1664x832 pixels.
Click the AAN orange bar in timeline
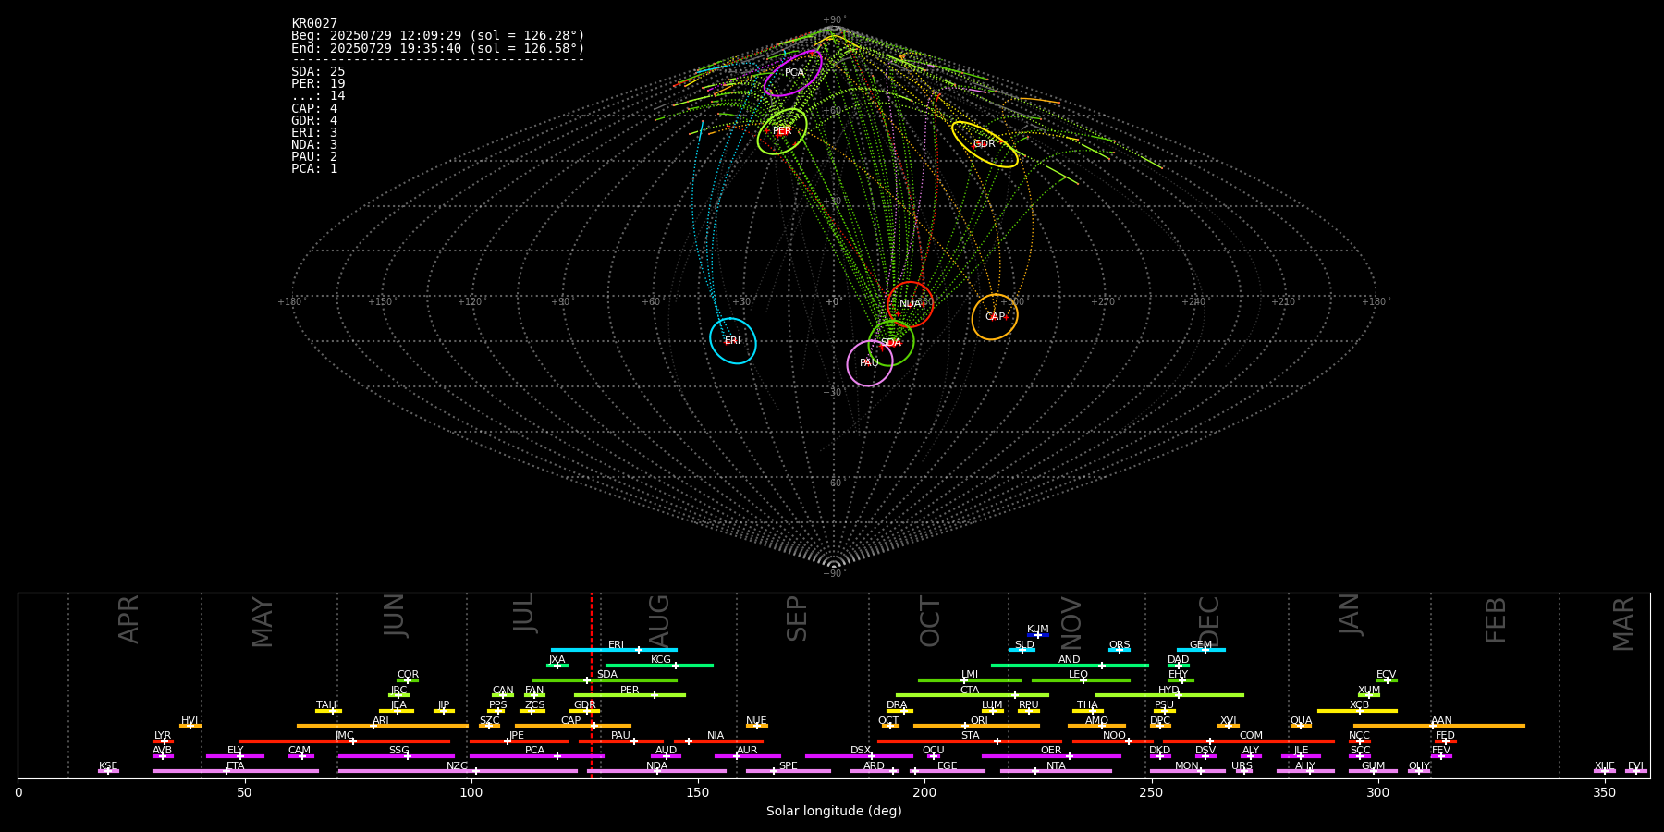click(1439, 726)
